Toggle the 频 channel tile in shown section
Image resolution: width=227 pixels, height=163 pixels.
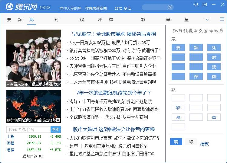[196, 48]
